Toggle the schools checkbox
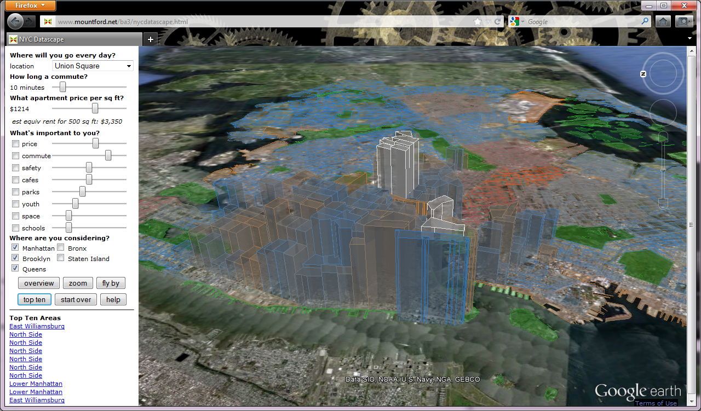 pyautogui.click(x=15, y=228)
